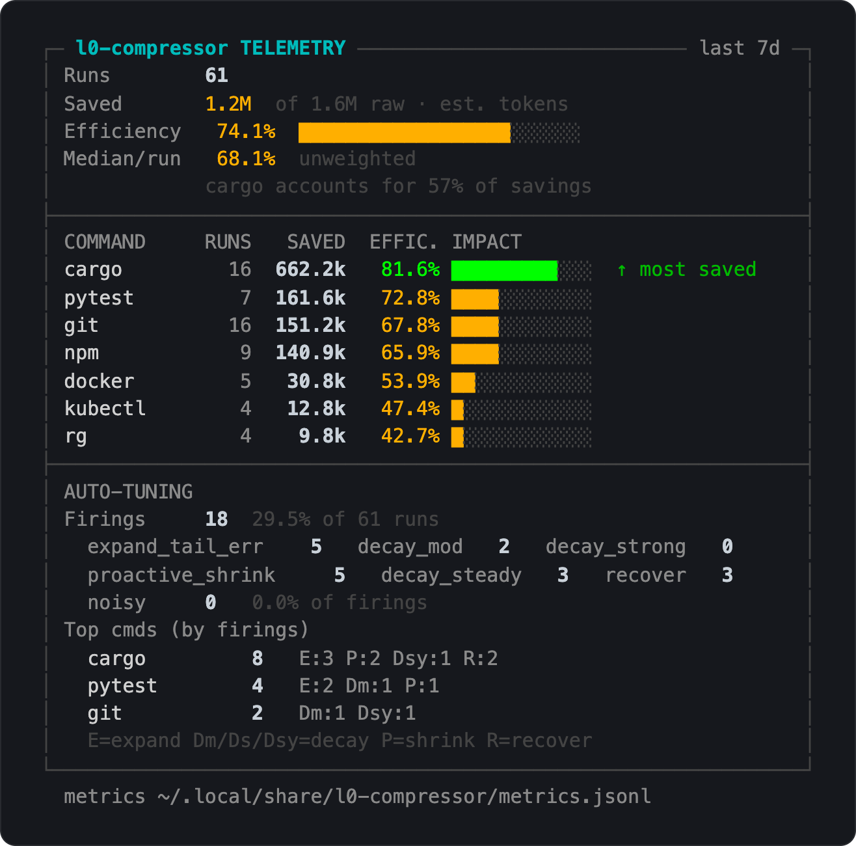Click pytest in Top cmds list
The image size is (856, 846).
coord(122,686)
